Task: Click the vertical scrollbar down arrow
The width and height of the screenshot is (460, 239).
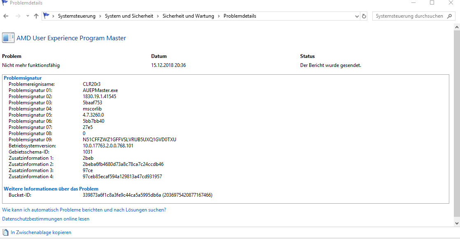Action: 456,223
